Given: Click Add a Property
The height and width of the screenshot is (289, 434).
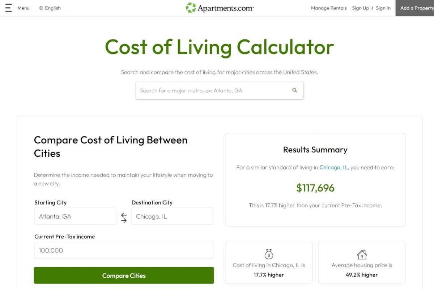Looking at the screenshot, I should click(416, 8).
